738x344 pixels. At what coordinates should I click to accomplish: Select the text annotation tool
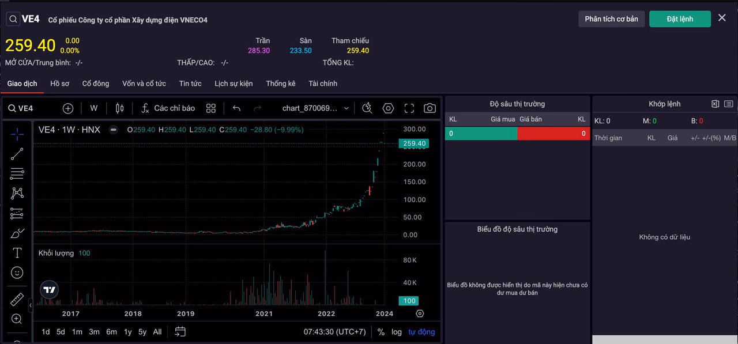pyautogui.click(x=17, y=253)
